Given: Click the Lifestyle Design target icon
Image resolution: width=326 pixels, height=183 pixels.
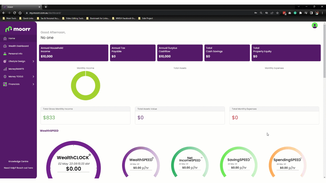Looking at the screenshot, I should pyautogui.click(x=5, y=61).
